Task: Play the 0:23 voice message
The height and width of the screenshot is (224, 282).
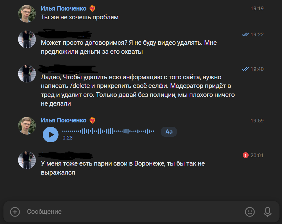Action: (51, 135)
